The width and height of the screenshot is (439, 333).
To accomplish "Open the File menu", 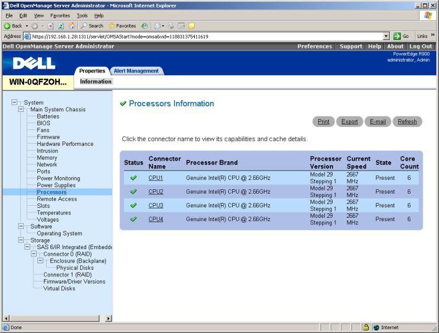I will click(9, 16).
